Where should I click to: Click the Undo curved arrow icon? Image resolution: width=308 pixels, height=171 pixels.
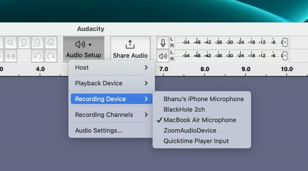(37, 56)
